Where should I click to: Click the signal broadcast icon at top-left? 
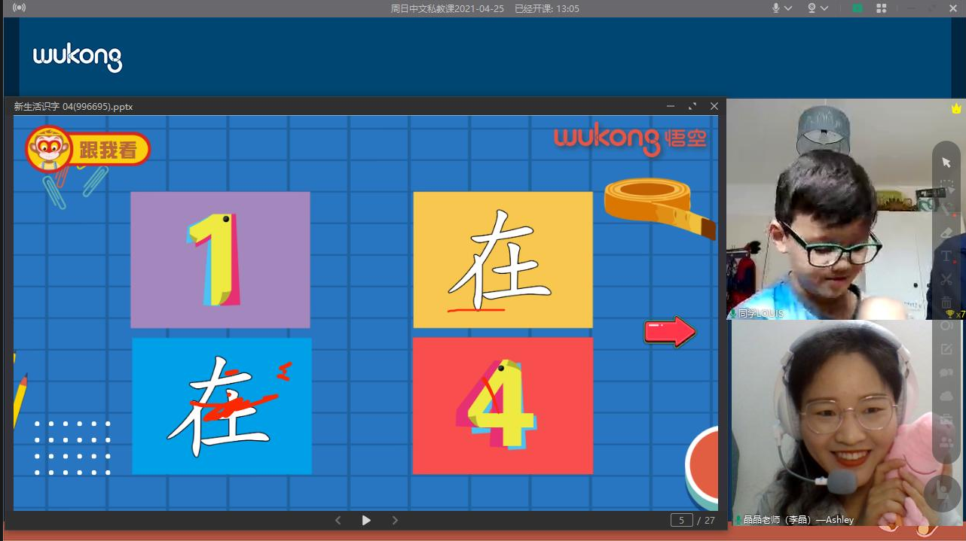tap(19, 8)
